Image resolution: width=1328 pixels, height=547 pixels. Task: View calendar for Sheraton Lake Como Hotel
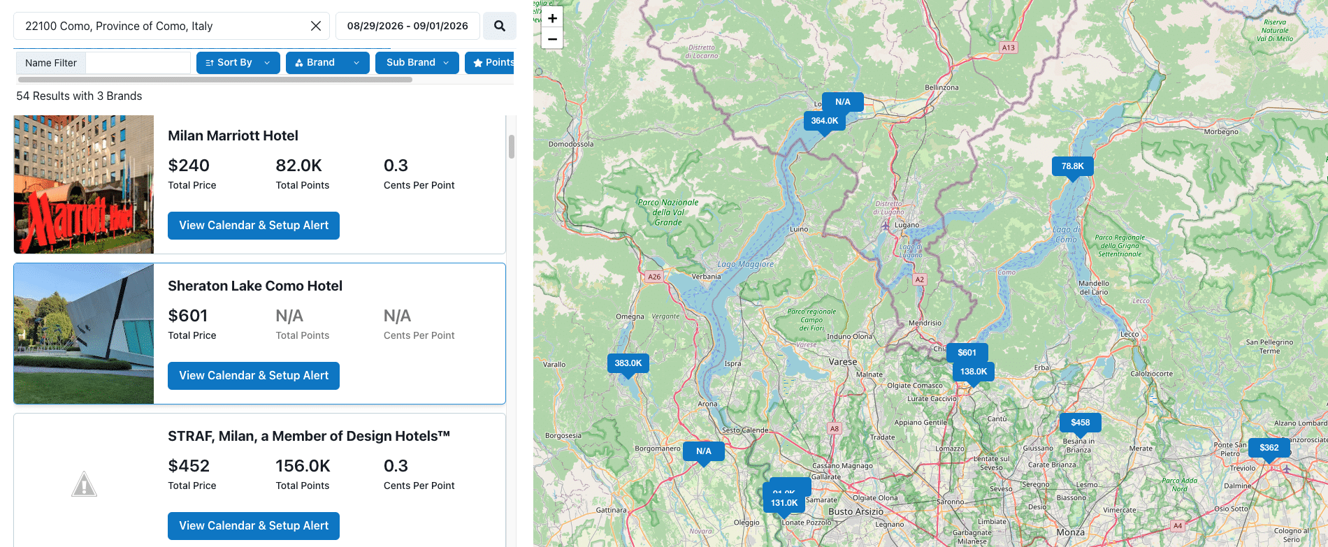coord(253,376)
